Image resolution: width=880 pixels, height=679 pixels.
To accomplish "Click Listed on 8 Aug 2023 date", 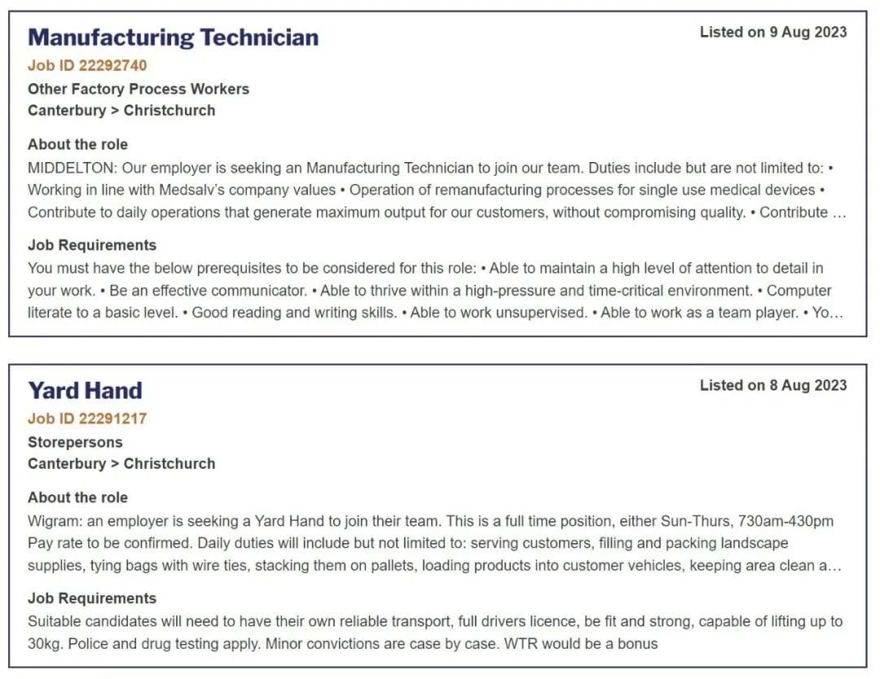I will coord(772,386).
